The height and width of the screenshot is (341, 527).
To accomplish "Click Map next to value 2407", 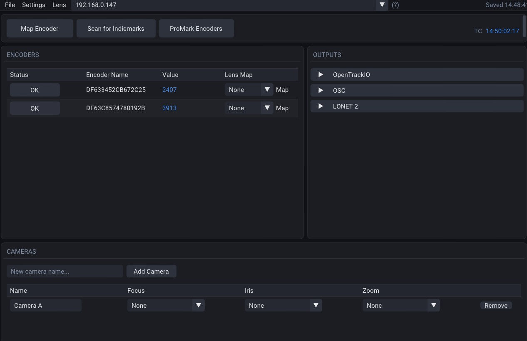I will 282,90.
